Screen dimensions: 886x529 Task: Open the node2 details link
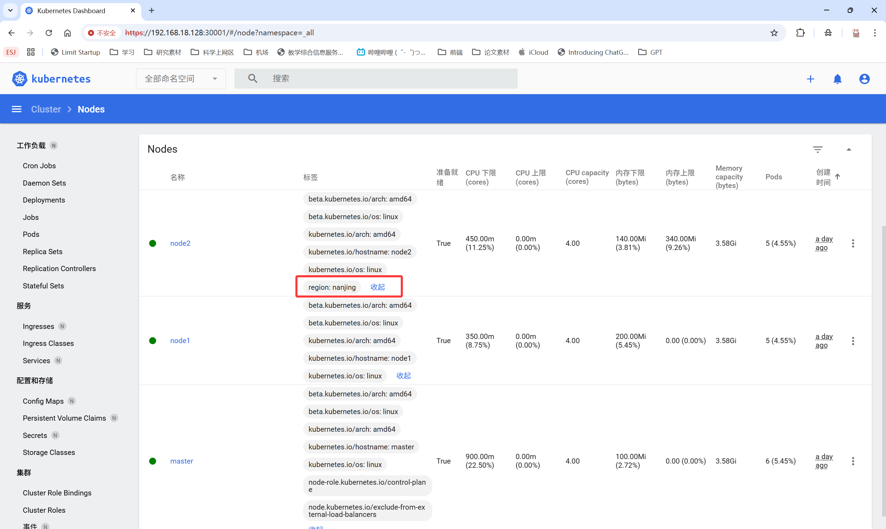pos(180,243)
